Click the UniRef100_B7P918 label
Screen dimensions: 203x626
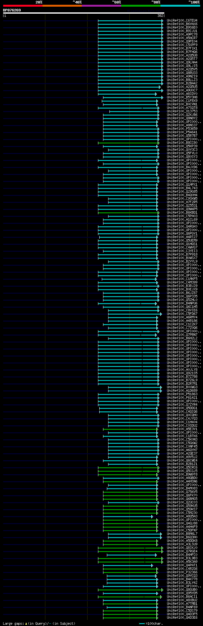click(x=182, y=255)
